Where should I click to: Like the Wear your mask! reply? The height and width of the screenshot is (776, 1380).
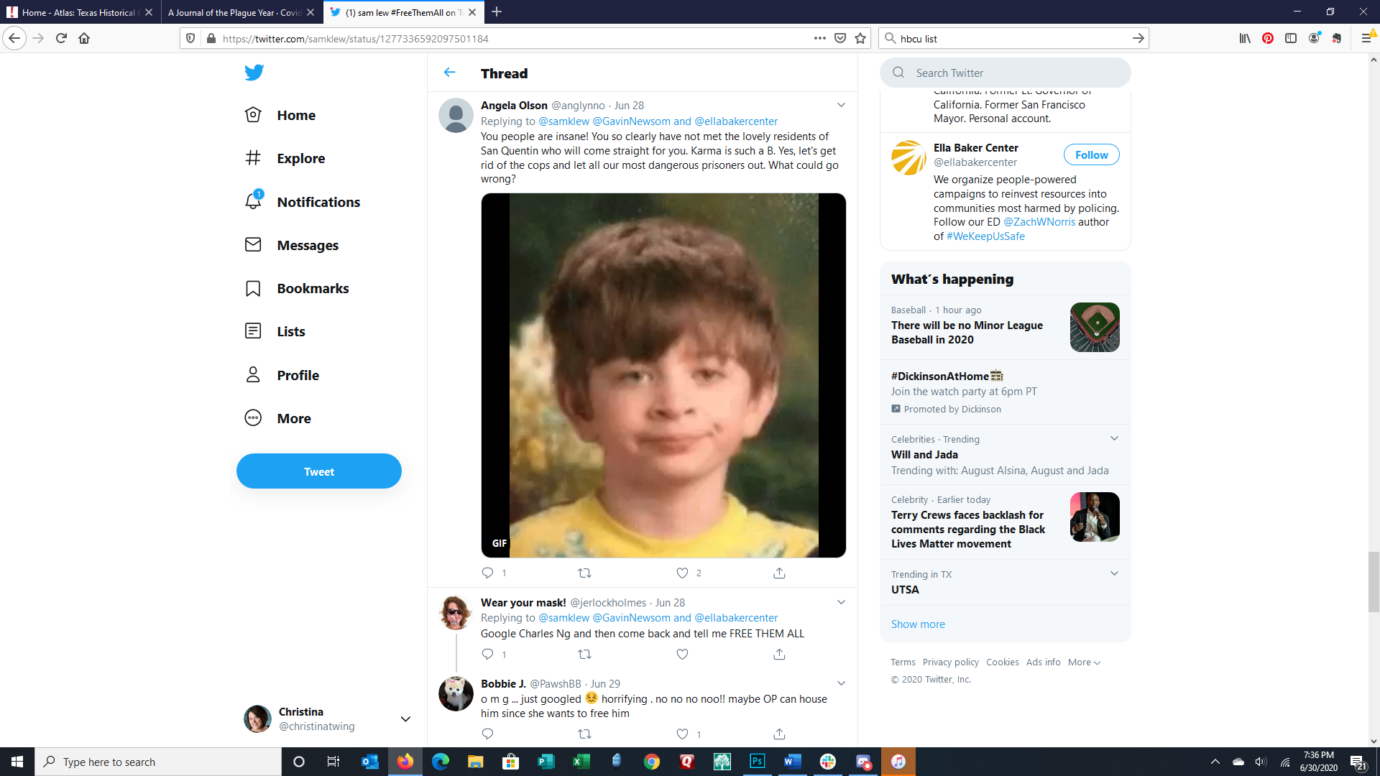[682, 654]
